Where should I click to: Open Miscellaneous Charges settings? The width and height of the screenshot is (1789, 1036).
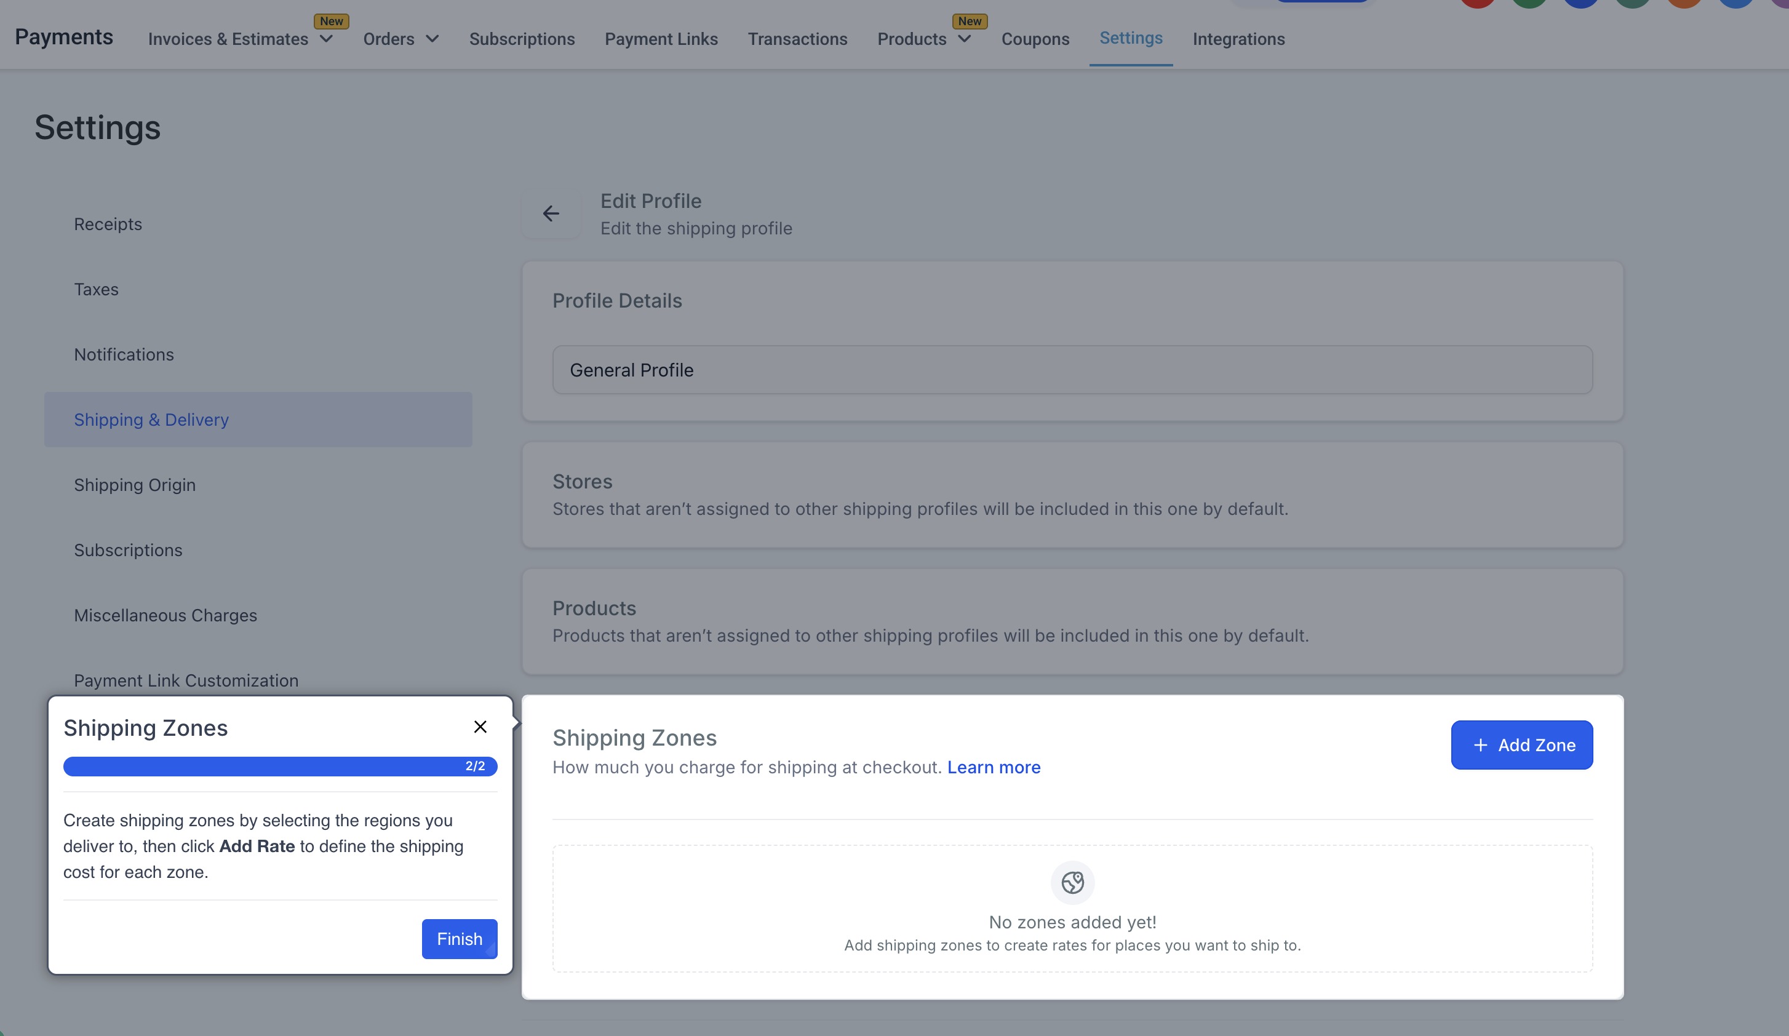(x=165, y=616)
